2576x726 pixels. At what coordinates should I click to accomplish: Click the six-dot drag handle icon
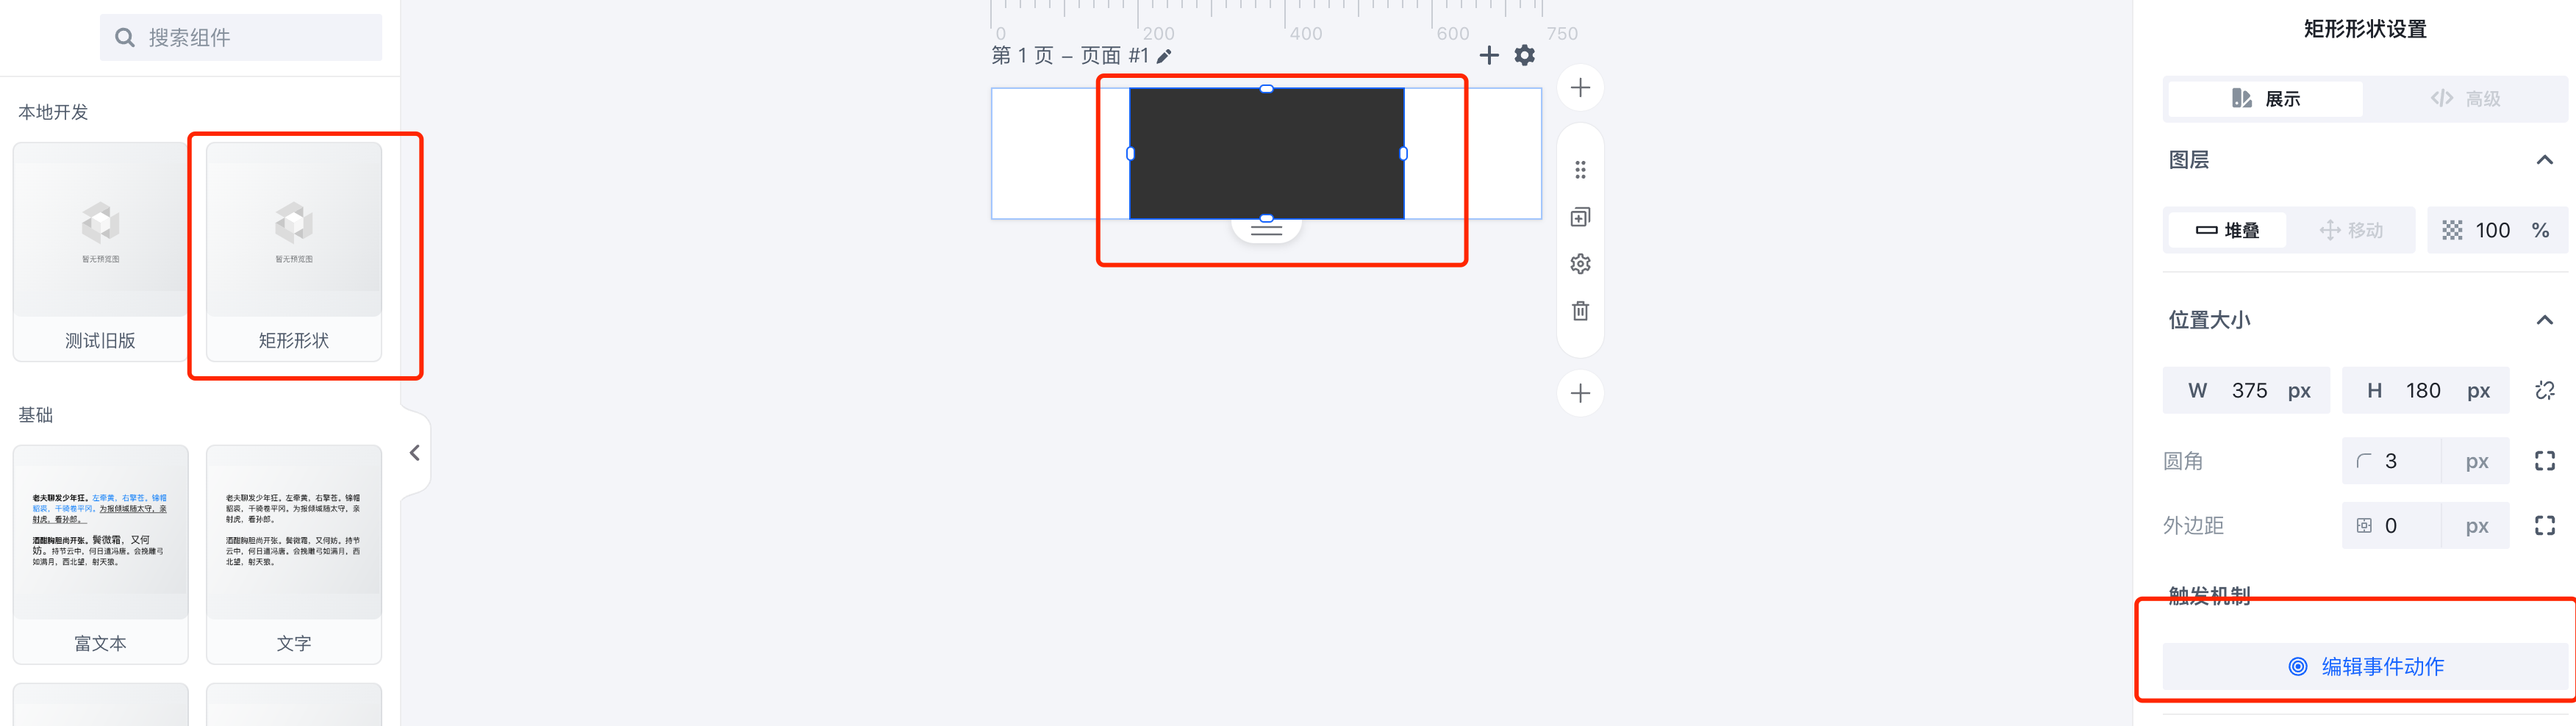click(1580, 170)
